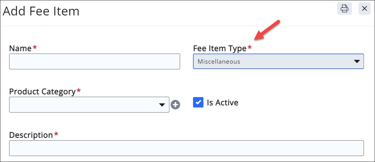The height and width of the screenshot is (162, 375).
Task: Click the Product Category label
Action: (42, 92)
